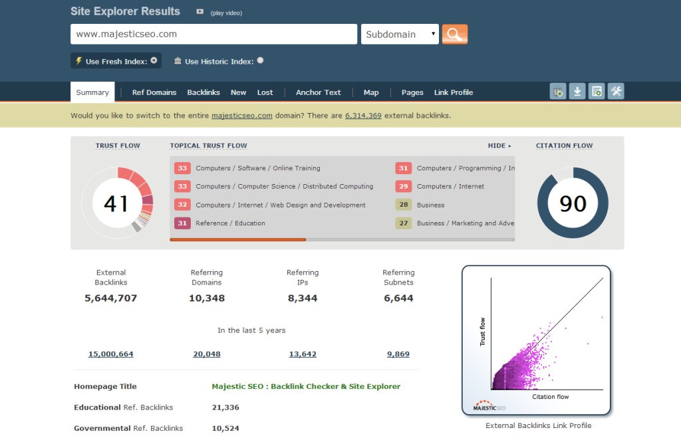Open the Summary tab
Viewport: 681px width, 444px height.
click(92, 92)
